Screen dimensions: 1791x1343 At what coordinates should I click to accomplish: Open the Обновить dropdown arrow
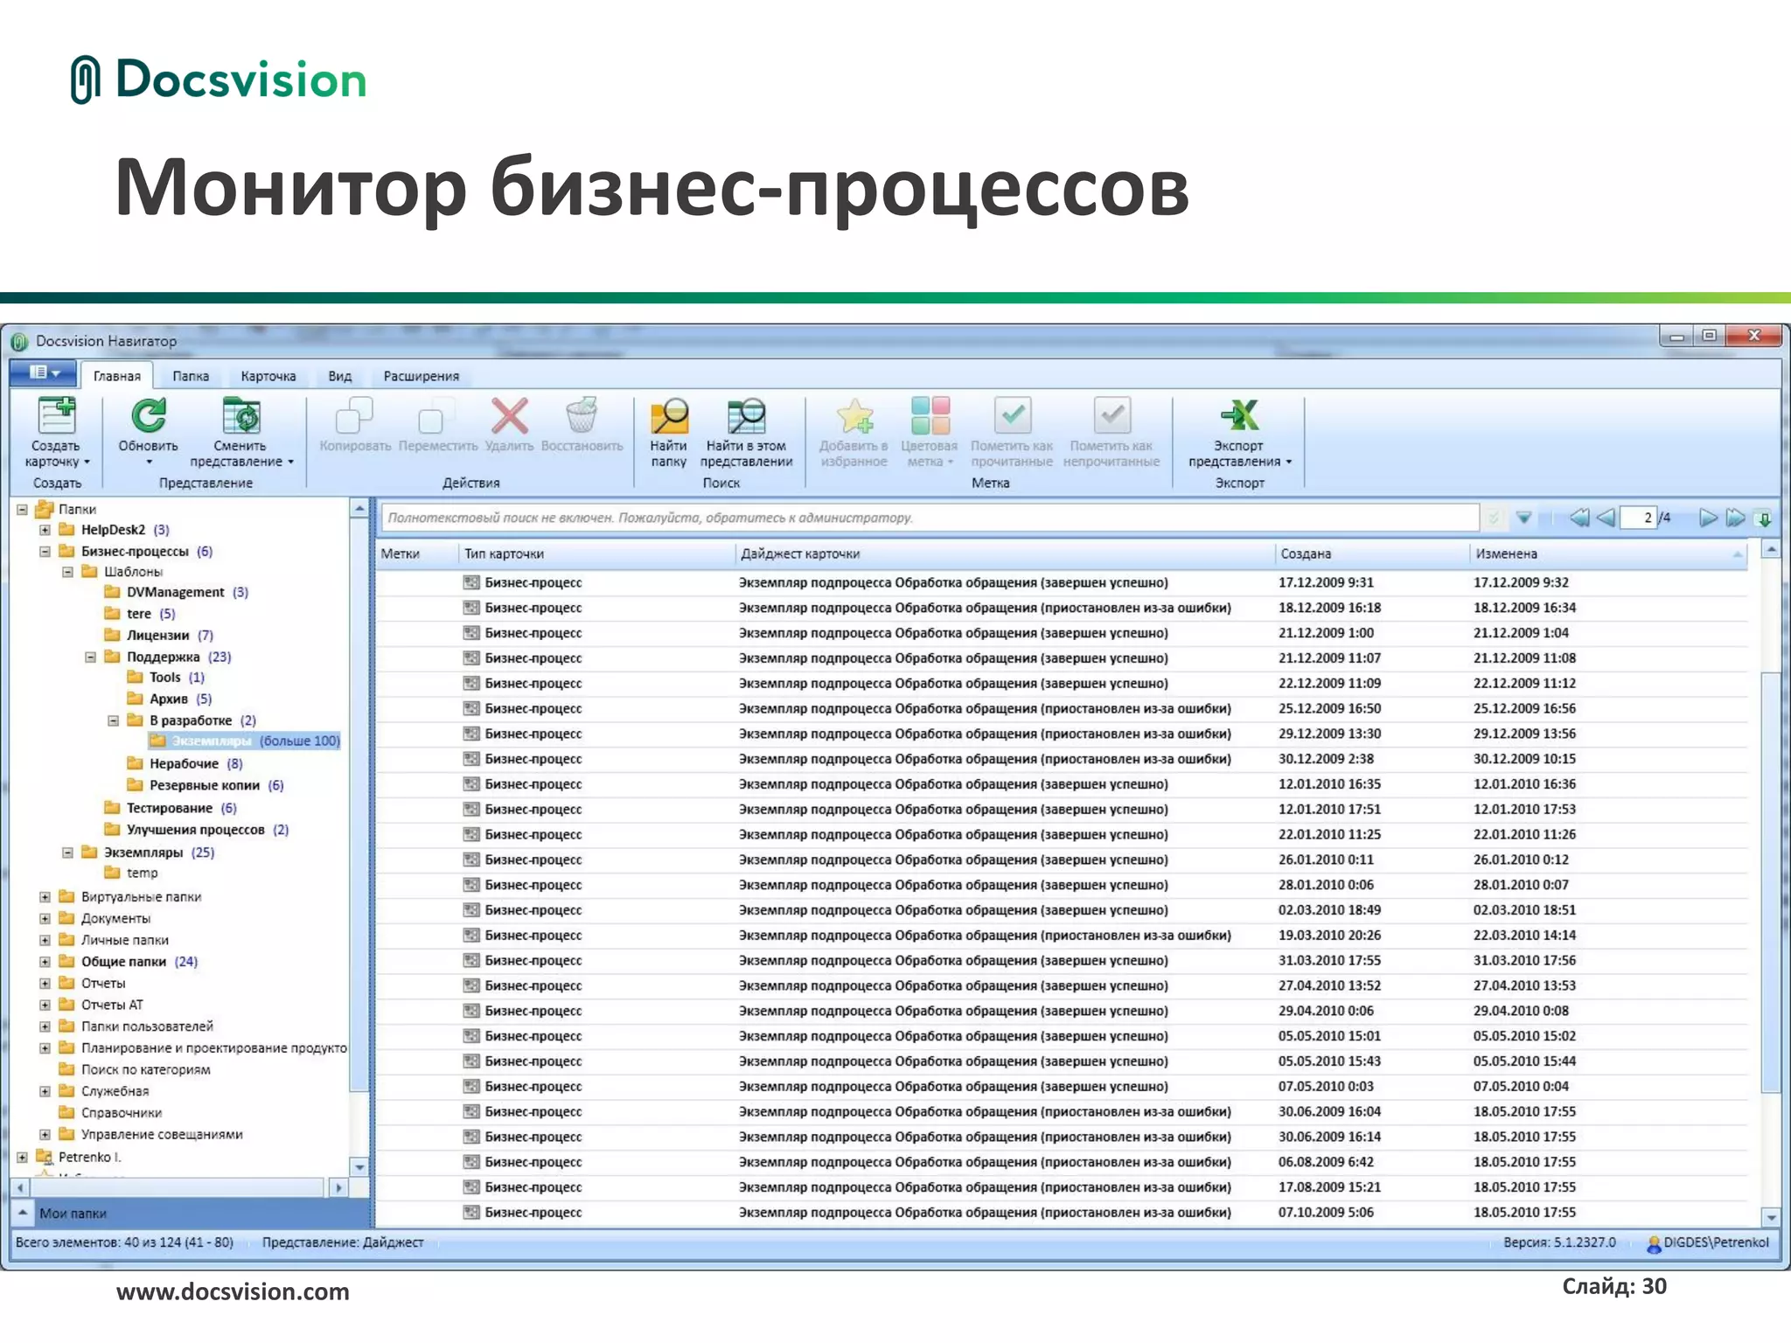149,462
